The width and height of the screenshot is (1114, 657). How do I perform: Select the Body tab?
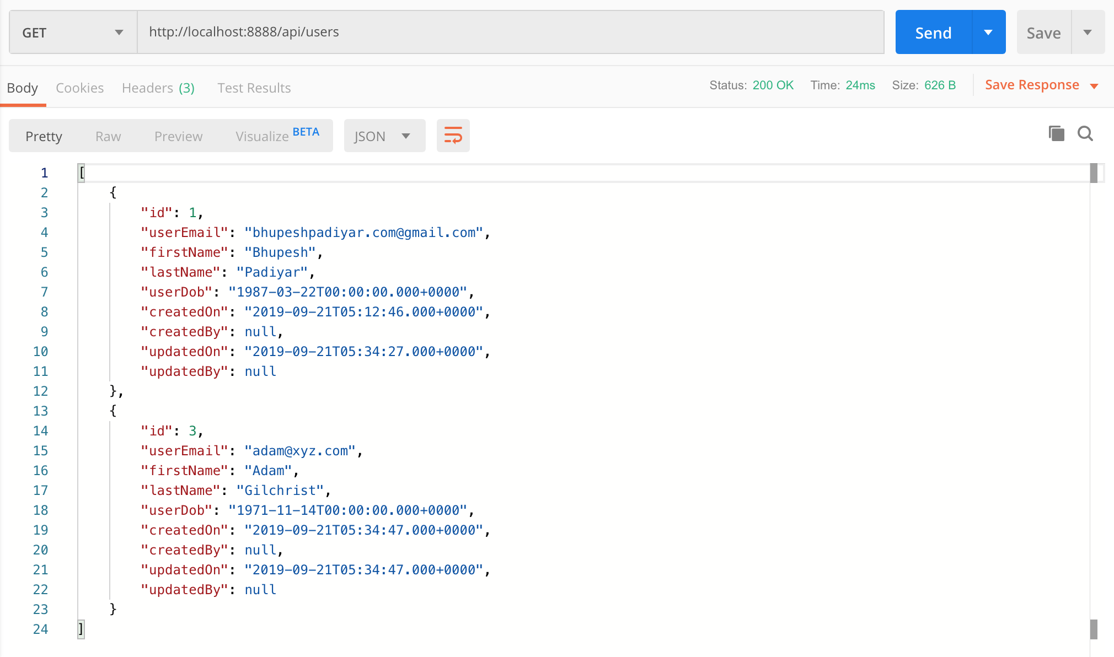click(23, 88)
